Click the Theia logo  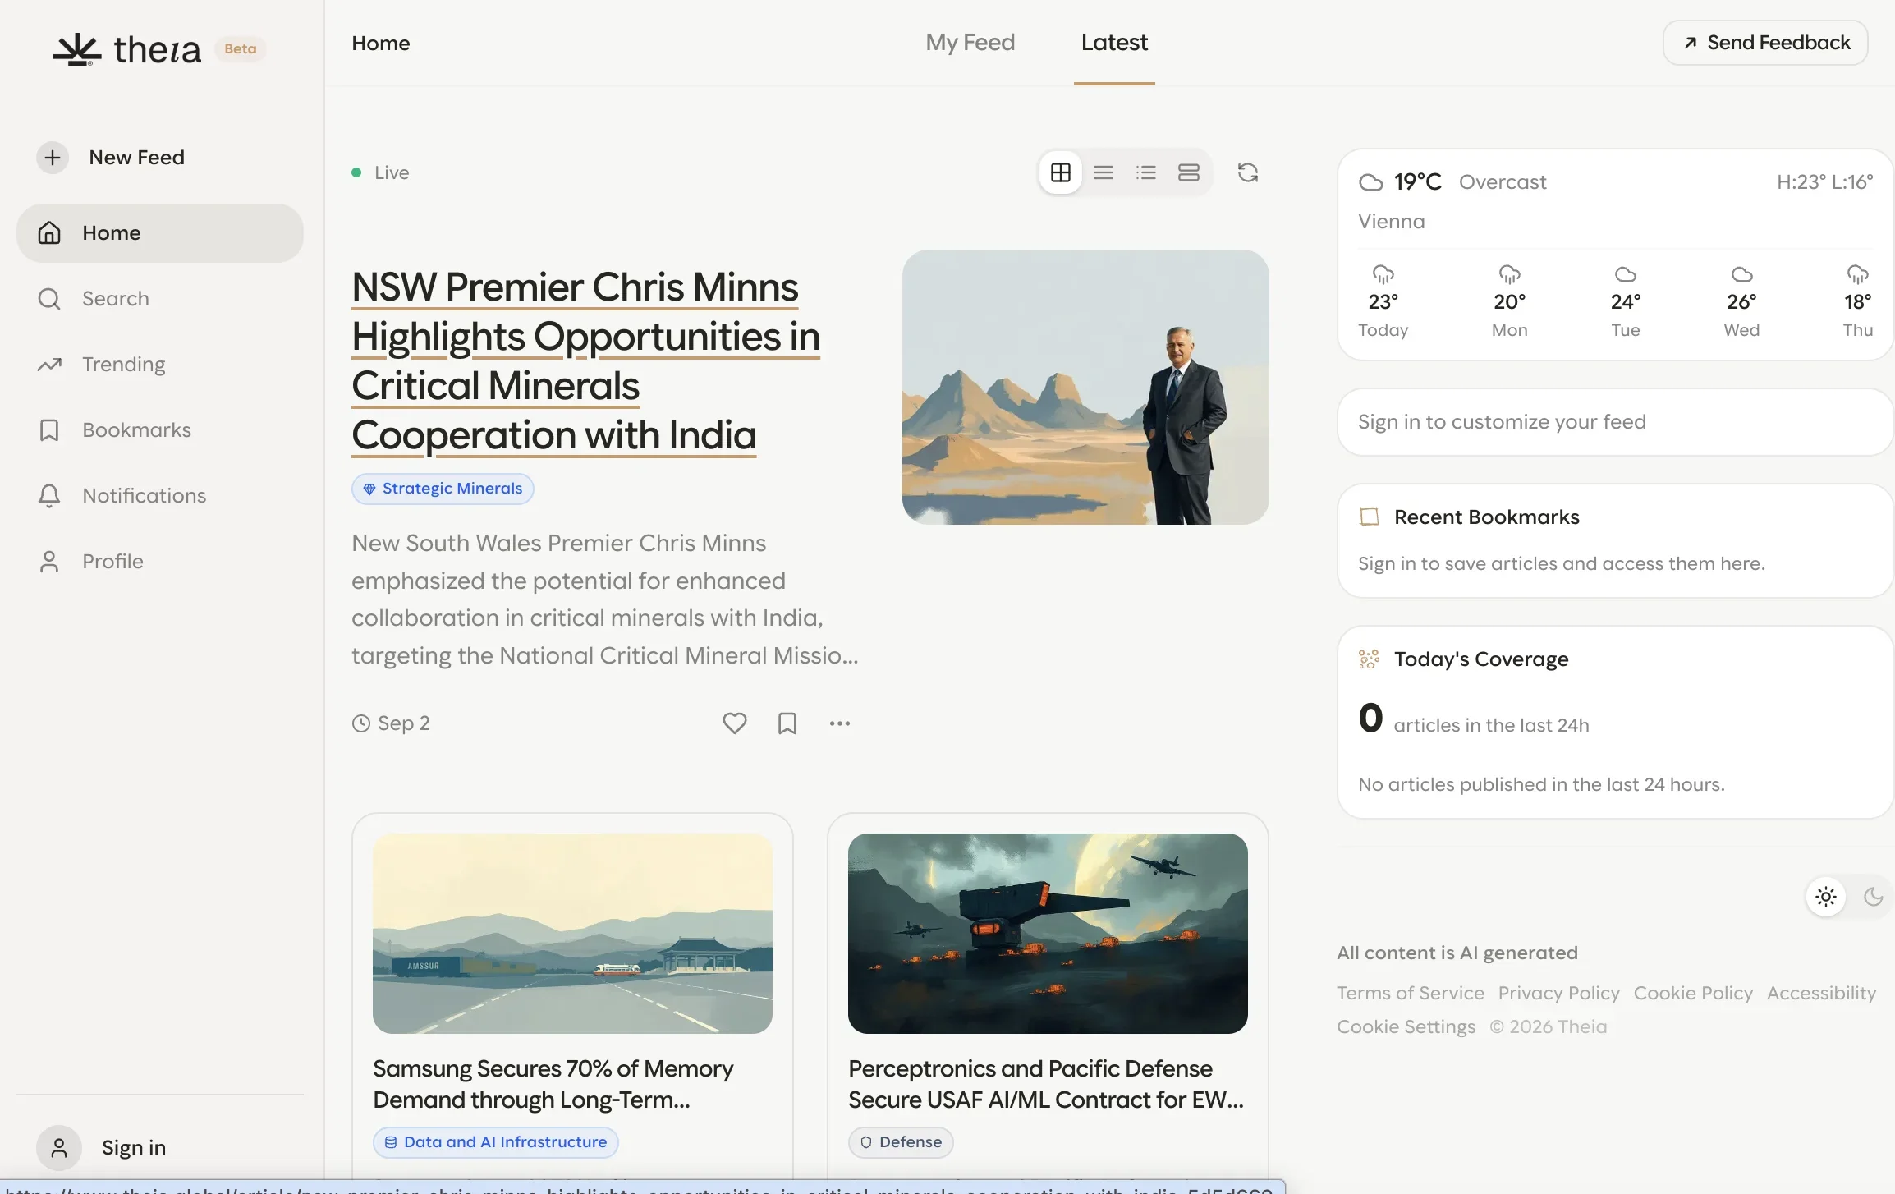127,49
